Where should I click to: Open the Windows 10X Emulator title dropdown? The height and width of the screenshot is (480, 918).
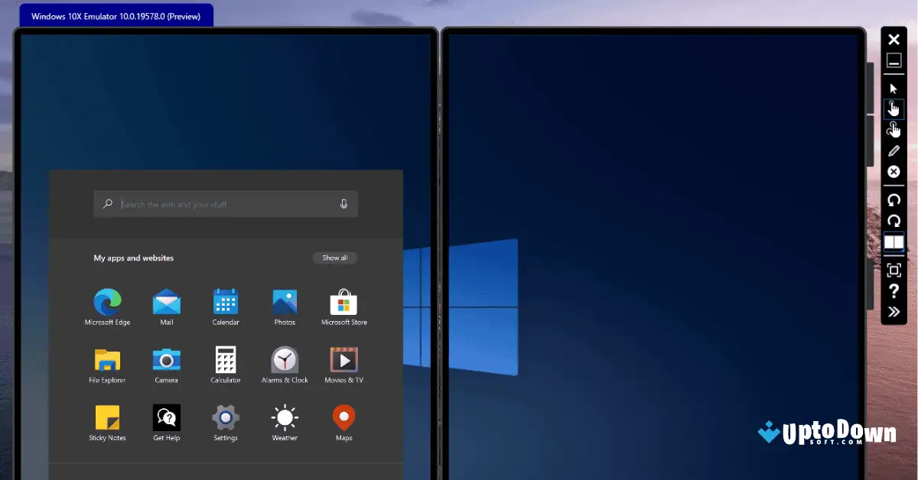click(x=115, y=16)
